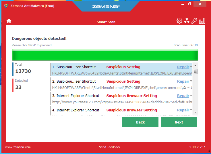Click the results list scrollbar thumb
The width and height of the screenshot is (211, 154).
[x=195, y=72]
